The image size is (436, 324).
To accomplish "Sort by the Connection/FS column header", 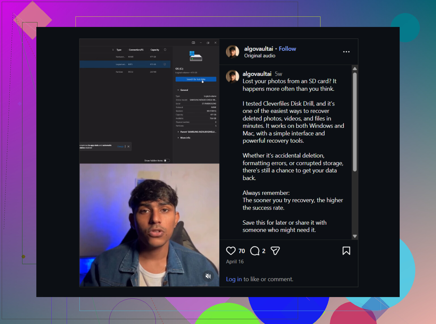I will point(136,50).
